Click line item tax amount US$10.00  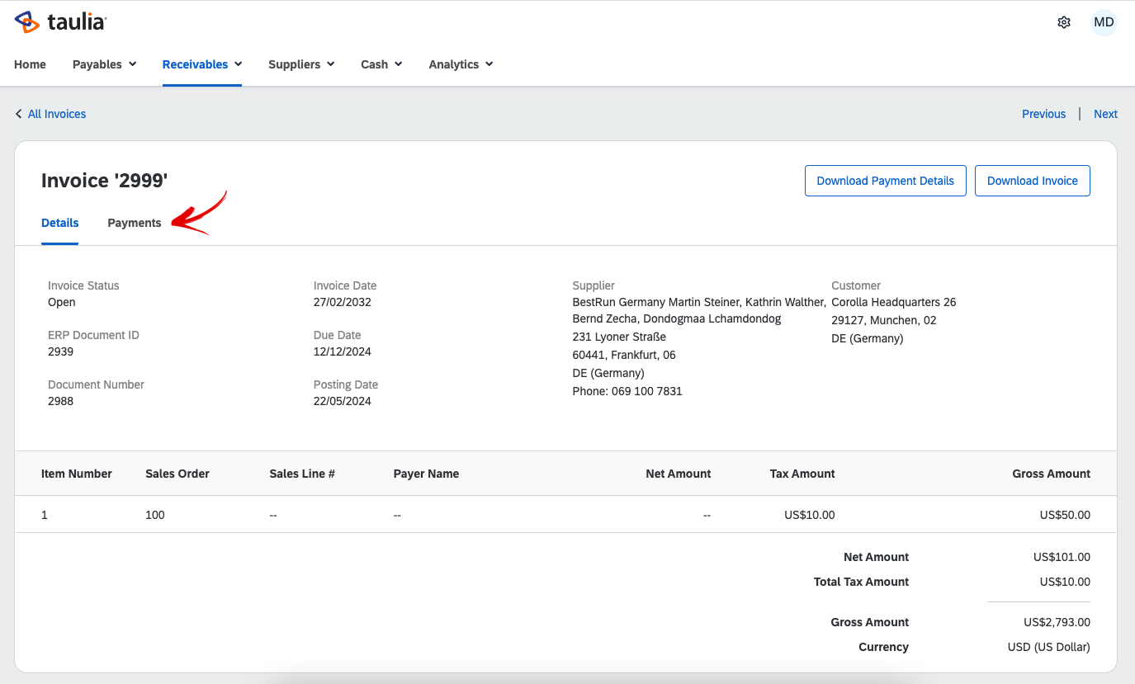pyautogui.click(x=810, y=515)
